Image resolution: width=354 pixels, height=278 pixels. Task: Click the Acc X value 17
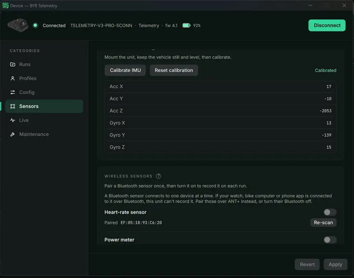(x=329, y=87)
